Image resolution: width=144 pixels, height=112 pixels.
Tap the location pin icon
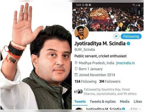(76, 63)
